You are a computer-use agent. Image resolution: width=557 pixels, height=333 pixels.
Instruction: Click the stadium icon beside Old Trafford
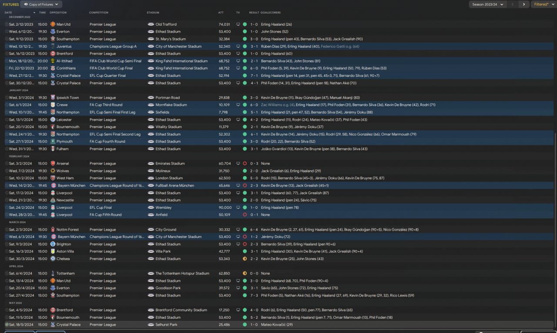[151, 24]
